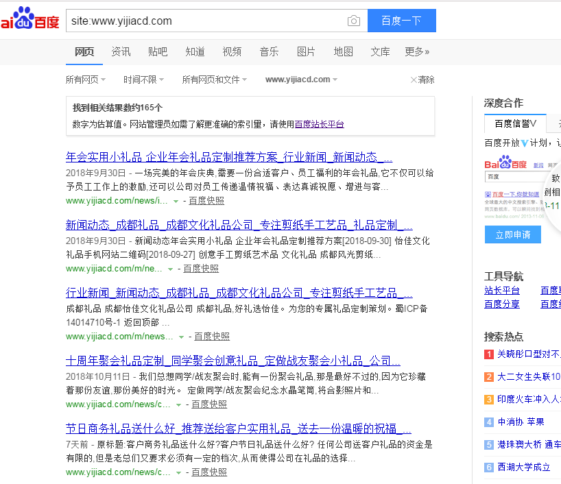
Task: Open 百度快照 for the www.yijiacd.com/m/news... result
Action: [212, 337]
